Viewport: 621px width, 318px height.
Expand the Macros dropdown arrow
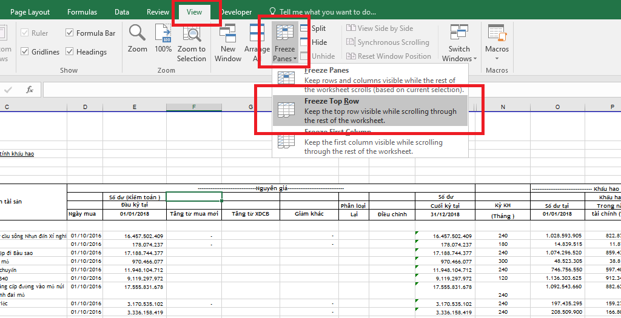point(497,59)
